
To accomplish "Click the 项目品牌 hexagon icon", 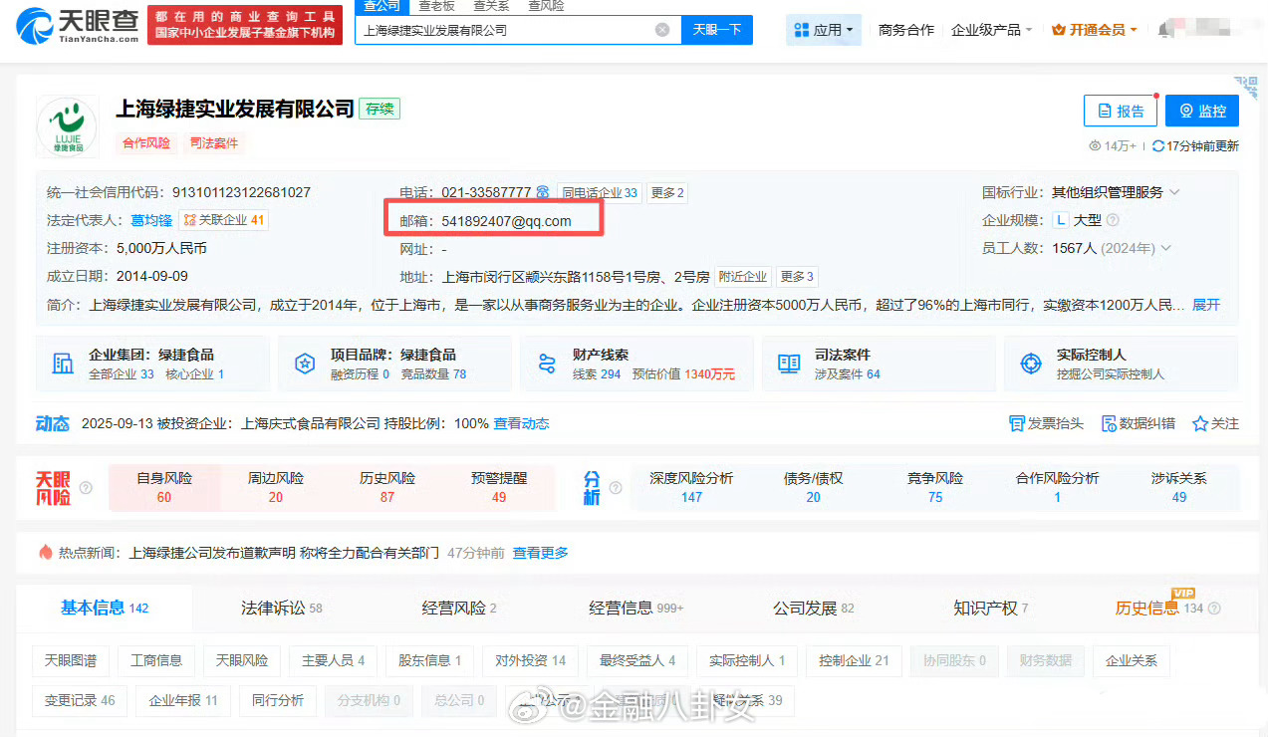I will tap(305, 364).
